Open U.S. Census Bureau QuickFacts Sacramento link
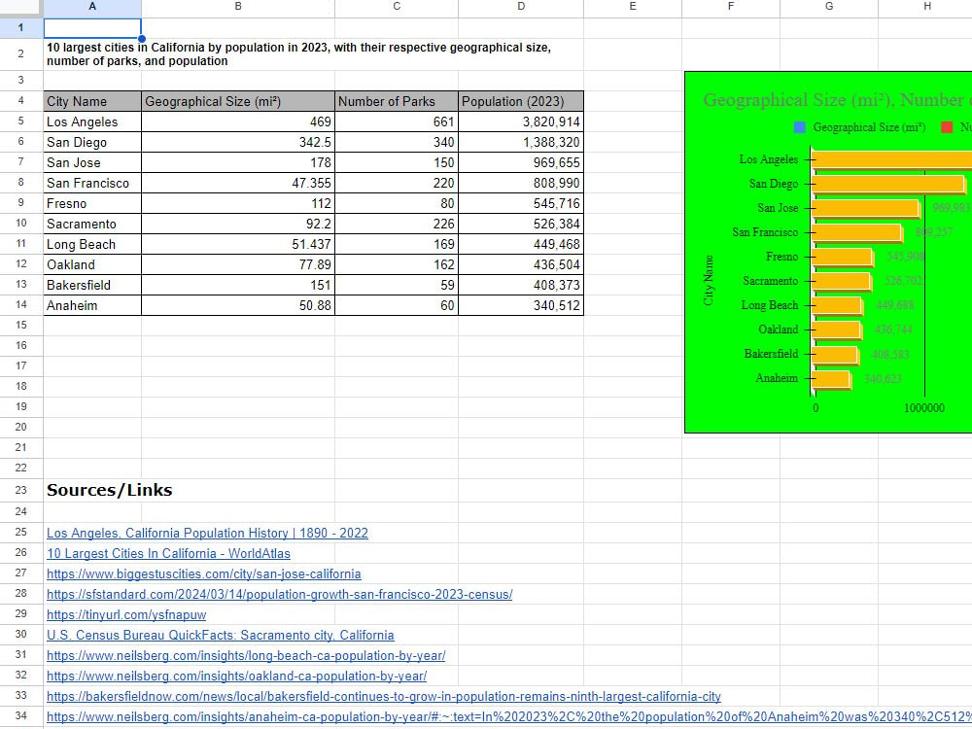The width and height of the screenshot is (972, 729). click(220, 636)
